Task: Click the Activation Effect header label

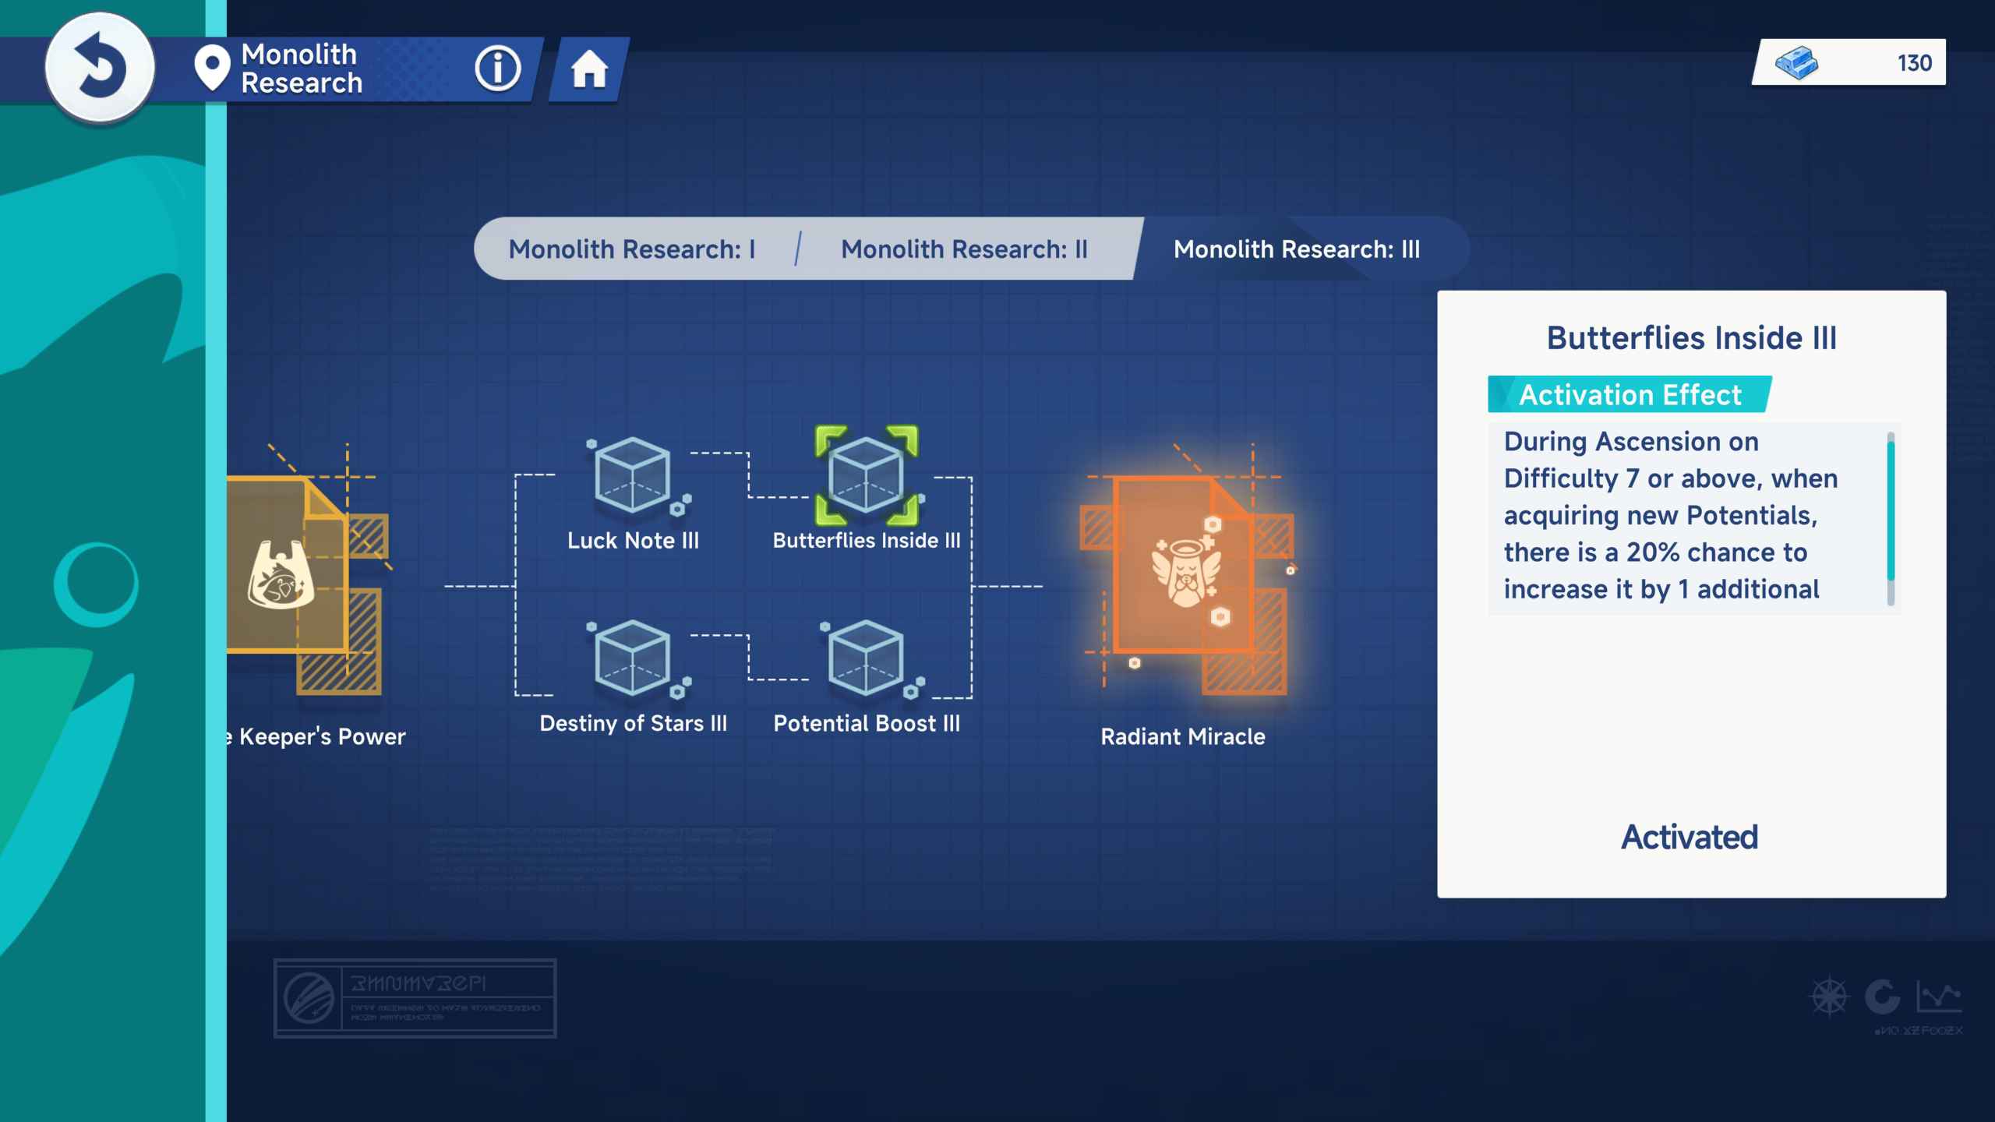Action: coord(1630,395)
